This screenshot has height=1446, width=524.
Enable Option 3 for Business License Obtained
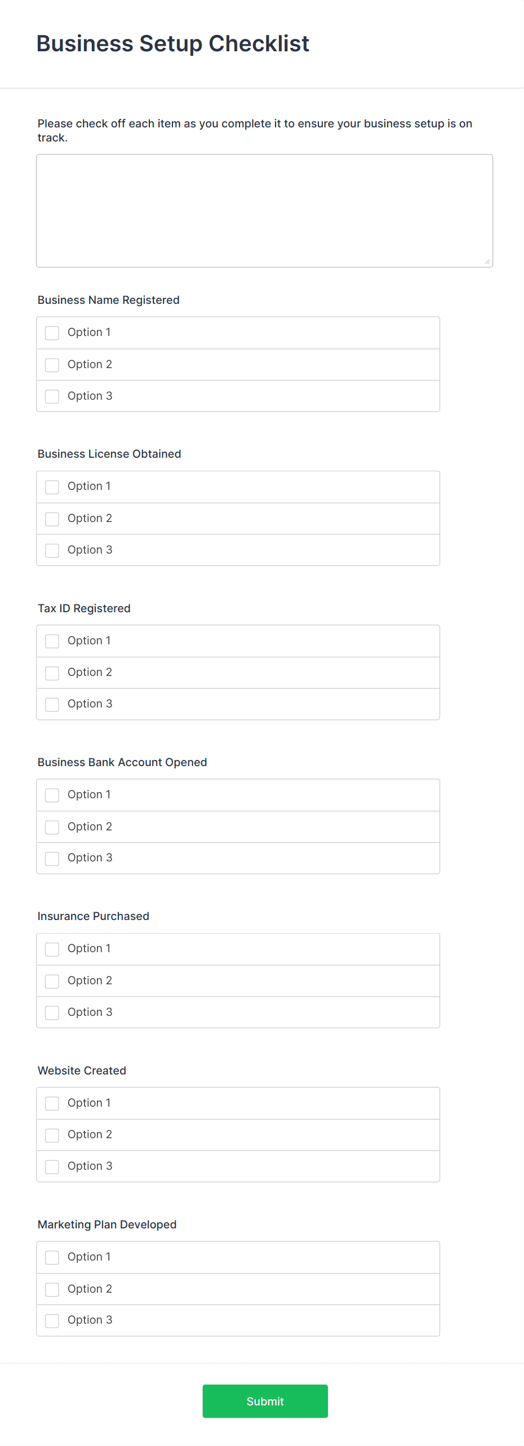tap(52, 550)
